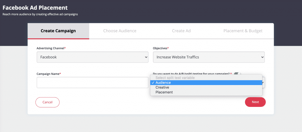302x132 pixels.
Task: Switch to the Choose Audience tab
Action: 120,31
